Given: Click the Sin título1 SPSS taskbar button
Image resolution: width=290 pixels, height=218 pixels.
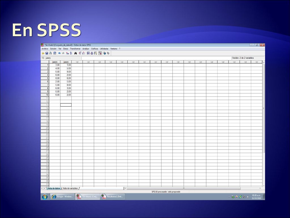Looking at the screenshot, I should tap(88, 197).
